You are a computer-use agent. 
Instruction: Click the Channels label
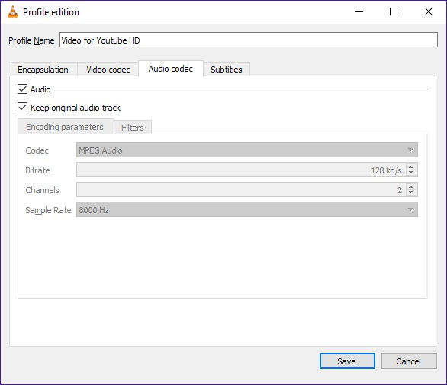tap(42, 190)
